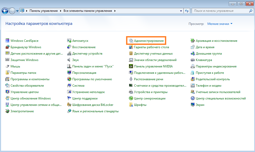Open the Шрифты fonts icon
Screen dimensions: 255x152
(x=131, y=105)
